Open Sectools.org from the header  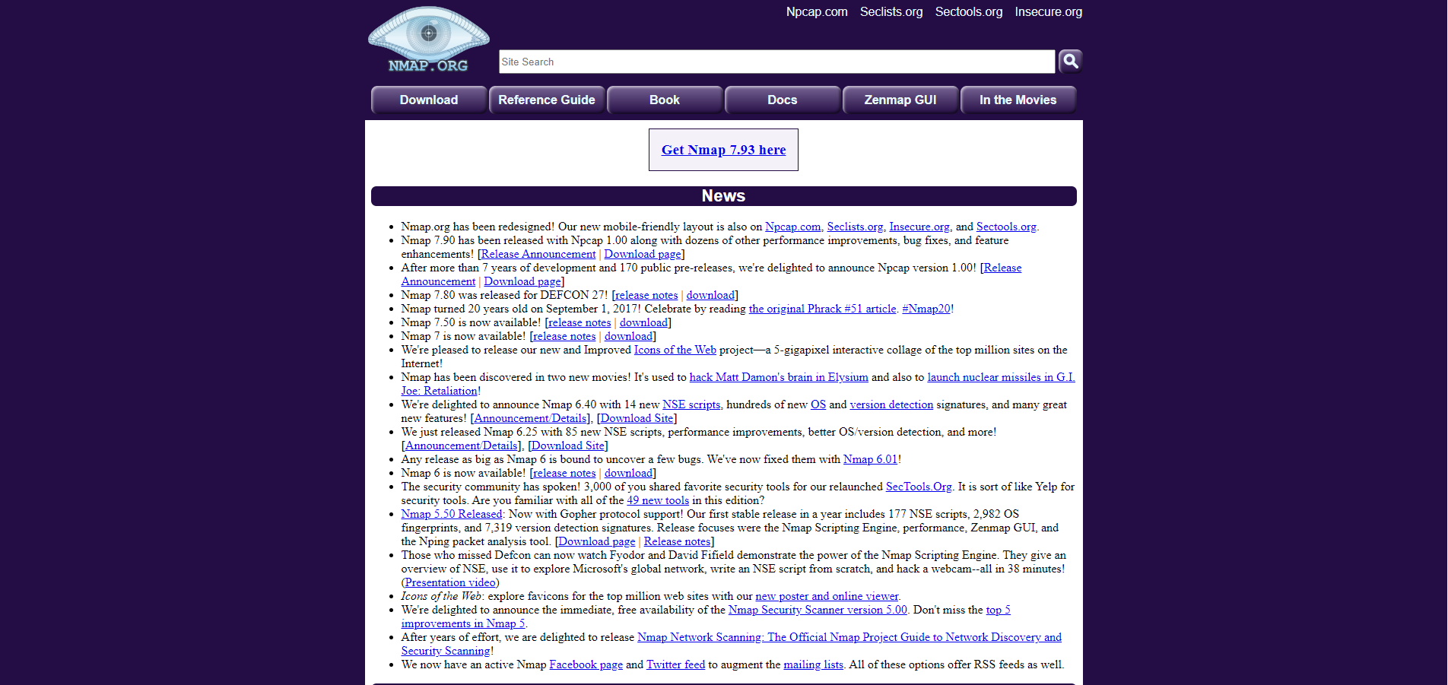[x=968, y=12]
